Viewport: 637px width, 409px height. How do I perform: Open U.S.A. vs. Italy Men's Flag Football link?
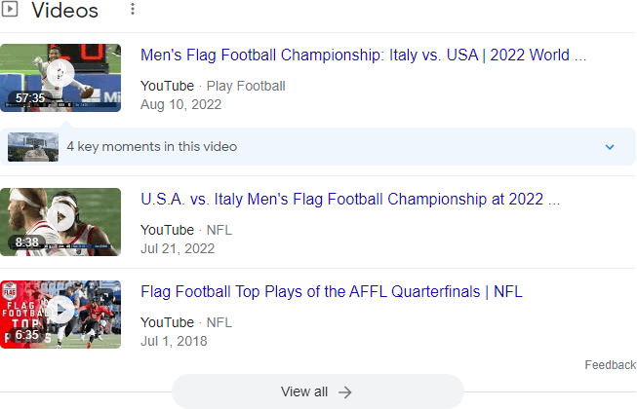[x=350, y=200]
